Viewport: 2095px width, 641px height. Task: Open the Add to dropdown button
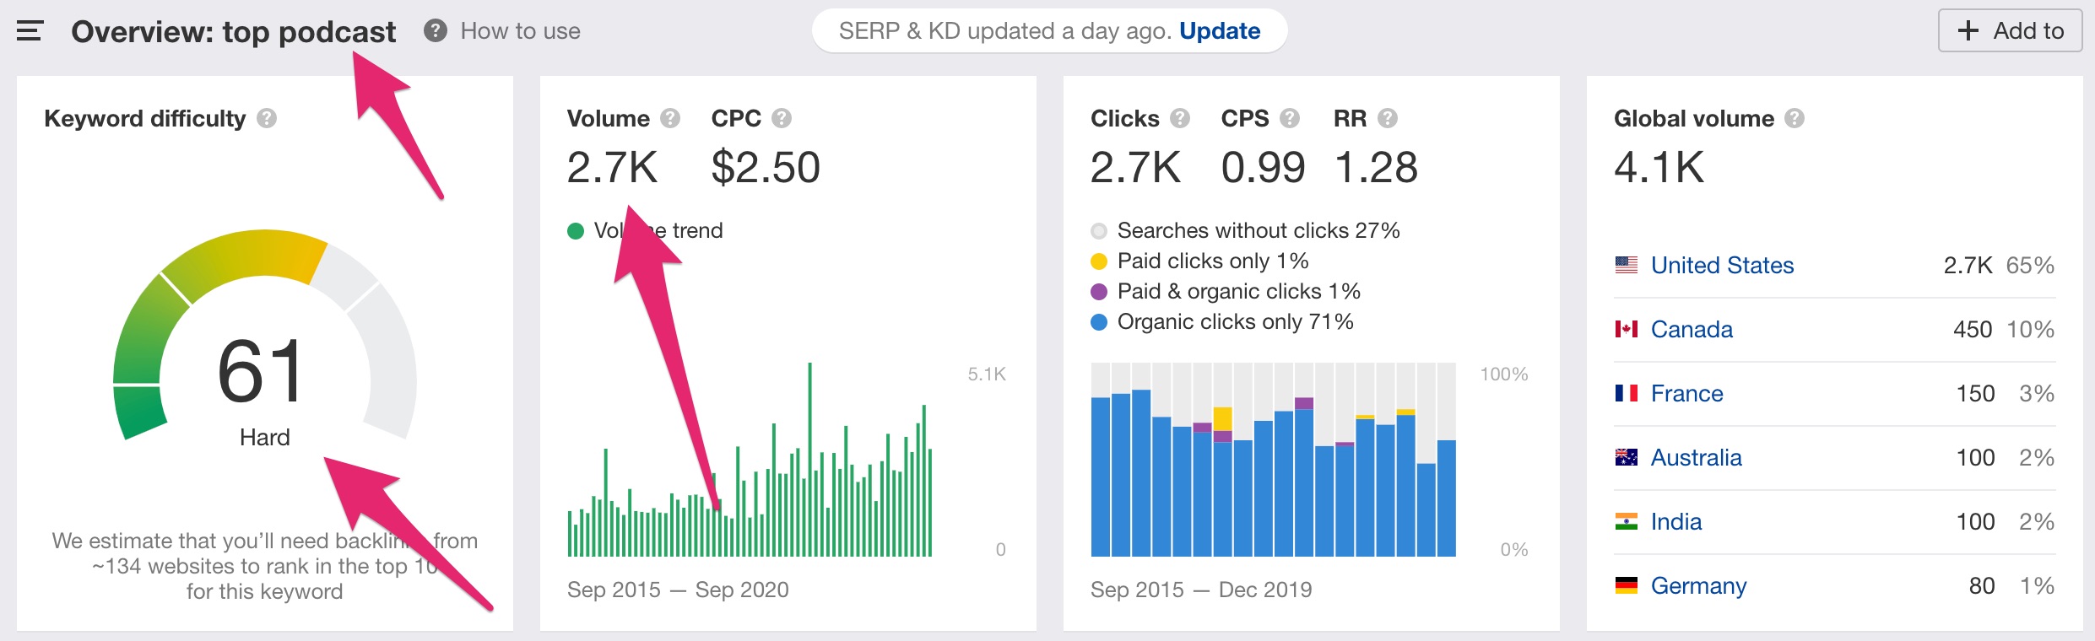(2011, 30)
